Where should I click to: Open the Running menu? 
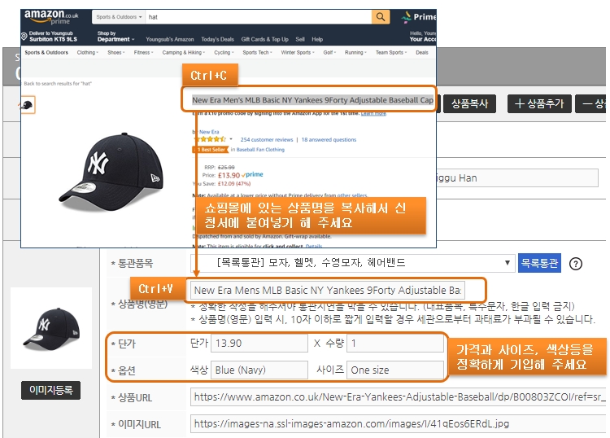355,53
